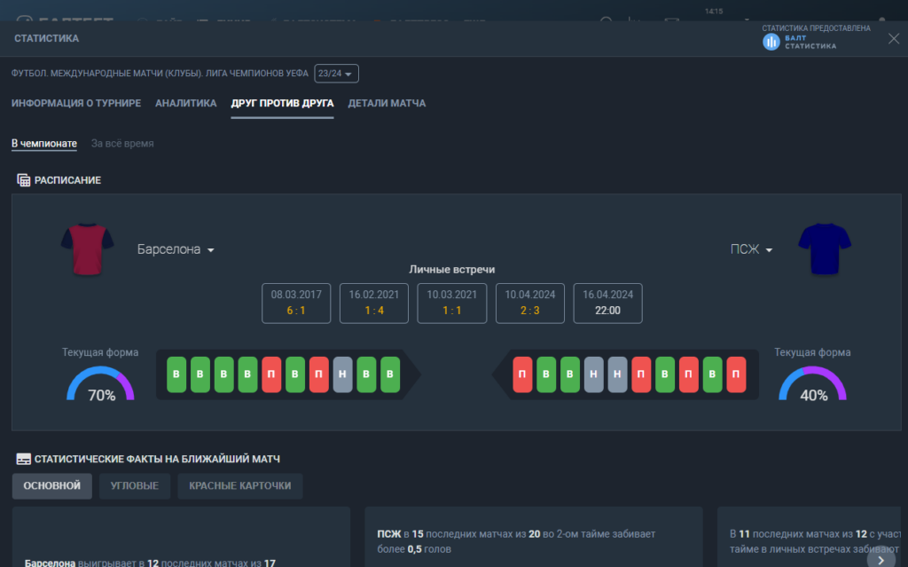The height and width of the screenshot is (567, 908).
Task: Switch to Угловые facts
Action: 135,486
